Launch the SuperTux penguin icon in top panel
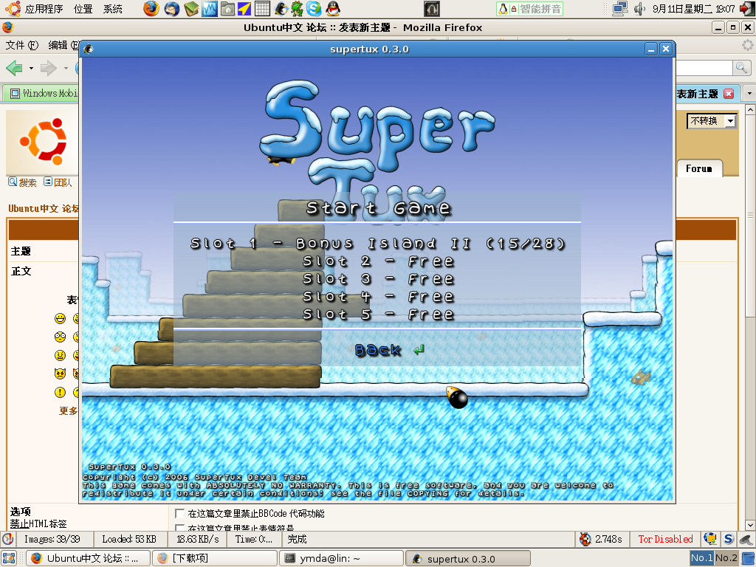Viewport: 756px width, 567px height. [x=281, y=9]
